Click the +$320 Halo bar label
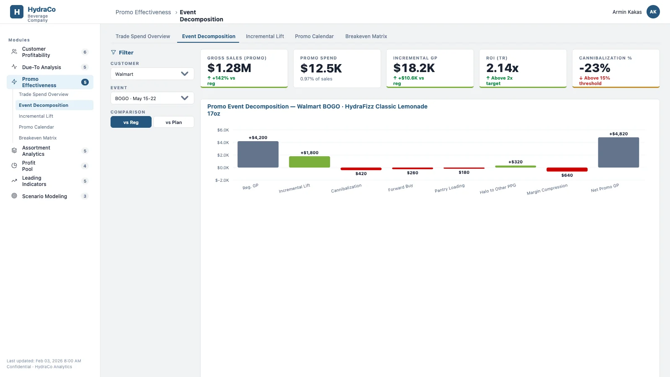The image size is (670, 377). pos(515,162)
